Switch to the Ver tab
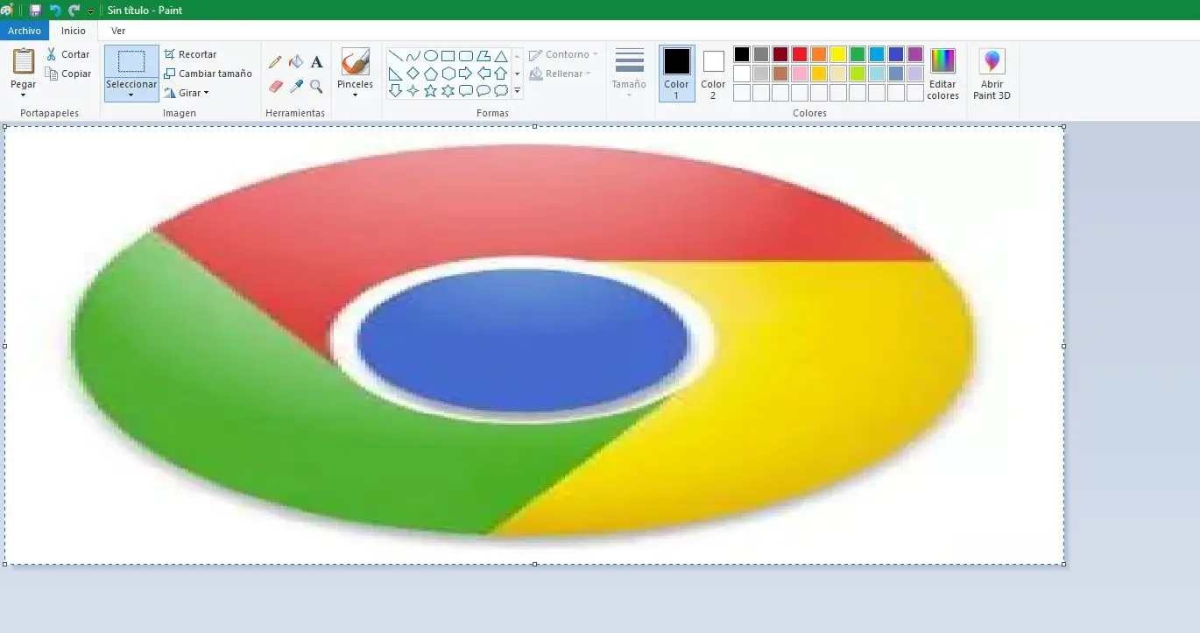This screenshot has height=633, width=1200. tap(118, 31)
